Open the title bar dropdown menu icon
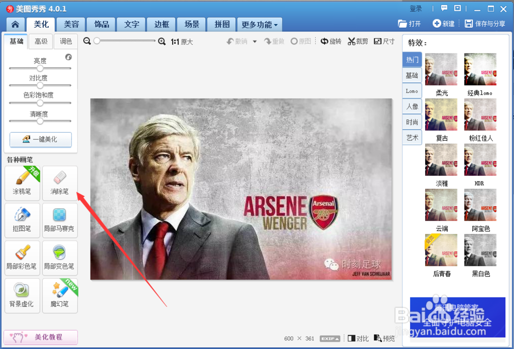Viewport: 514px width, 349px height. point(457,8)
